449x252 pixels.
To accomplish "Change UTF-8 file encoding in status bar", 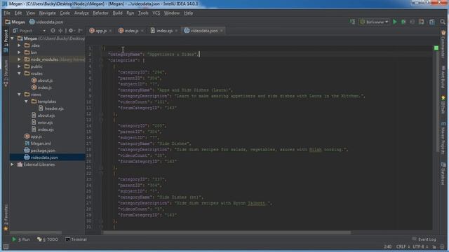I will click(420, 246).
